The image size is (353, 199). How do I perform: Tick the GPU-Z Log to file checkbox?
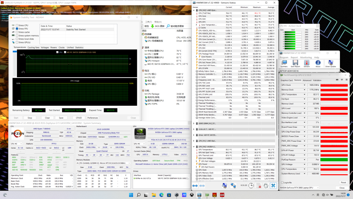282,182
